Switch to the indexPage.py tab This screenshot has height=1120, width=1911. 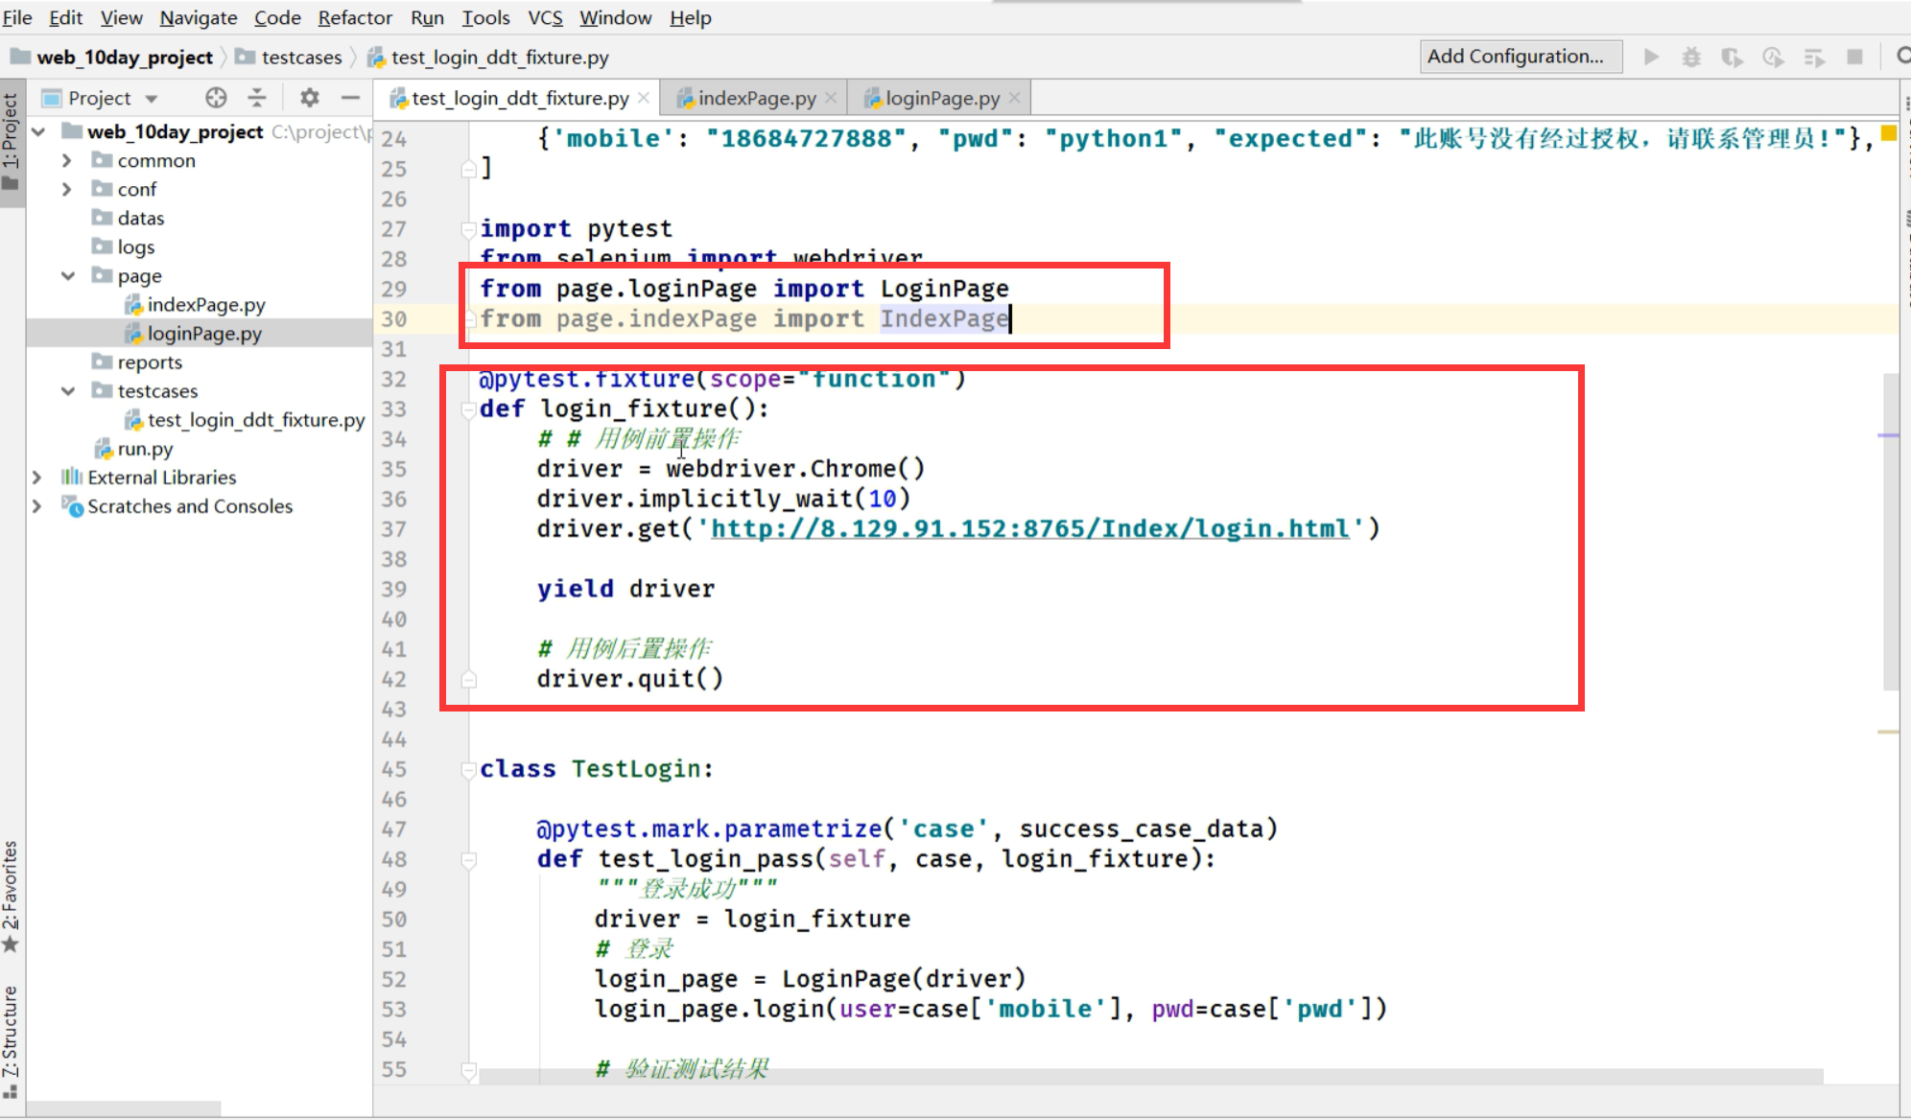click(756, 98)
